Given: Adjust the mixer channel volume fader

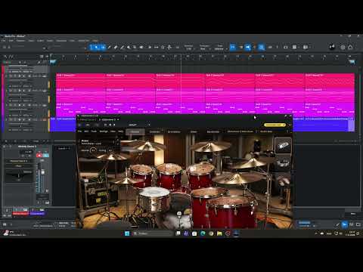Looking at the screenshot, I should 42,172.
